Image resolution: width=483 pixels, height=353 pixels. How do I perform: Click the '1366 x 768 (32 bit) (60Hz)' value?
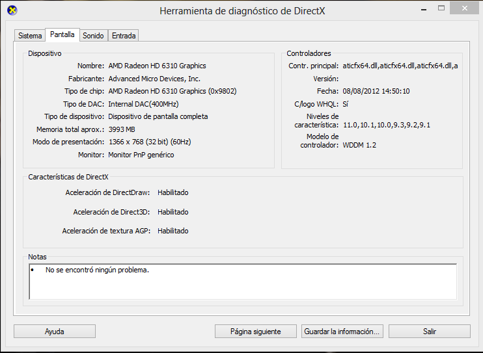(150, 142)
